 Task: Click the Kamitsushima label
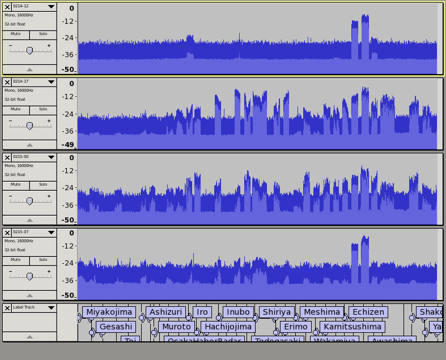(352, 327)
